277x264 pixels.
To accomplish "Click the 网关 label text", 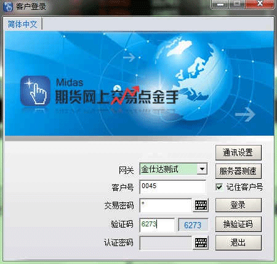I will tap(126, 170).
